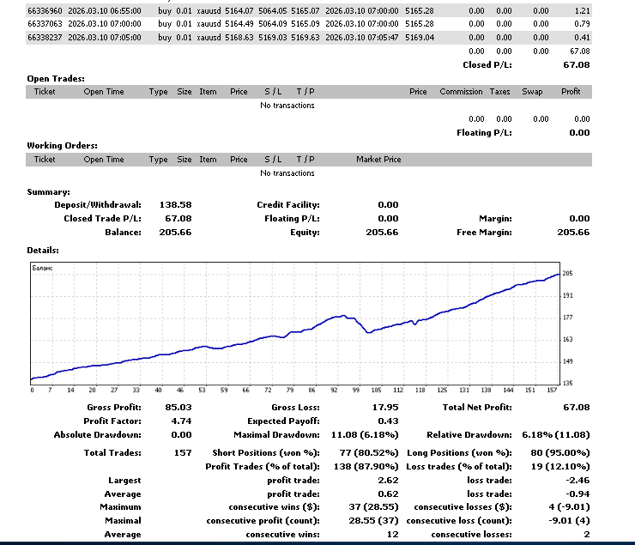635x545 pixels.
Task: Click ticket number 66336960
Action: [x=45, y=10]
